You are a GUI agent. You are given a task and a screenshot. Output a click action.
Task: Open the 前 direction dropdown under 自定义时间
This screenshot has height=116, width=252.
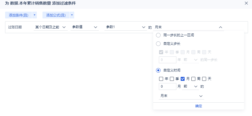(x=191, y=87)
